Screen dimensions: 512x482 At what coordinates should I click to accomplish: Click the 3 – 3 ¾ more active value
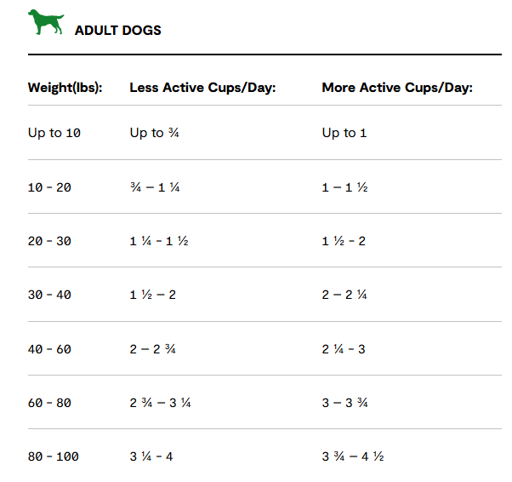pos(344,403)
